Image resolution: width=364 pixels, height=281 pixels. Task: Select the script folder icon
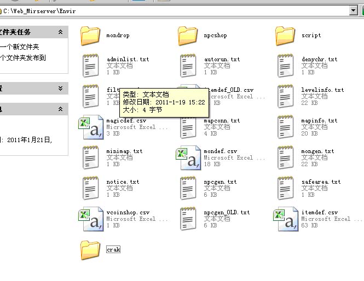[286, 36]
